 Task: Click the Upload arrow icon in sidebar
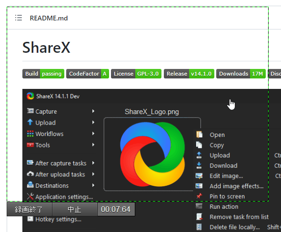coord(30,122)
